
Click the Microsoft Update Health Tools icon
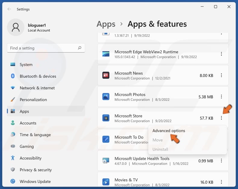[106, 161]
